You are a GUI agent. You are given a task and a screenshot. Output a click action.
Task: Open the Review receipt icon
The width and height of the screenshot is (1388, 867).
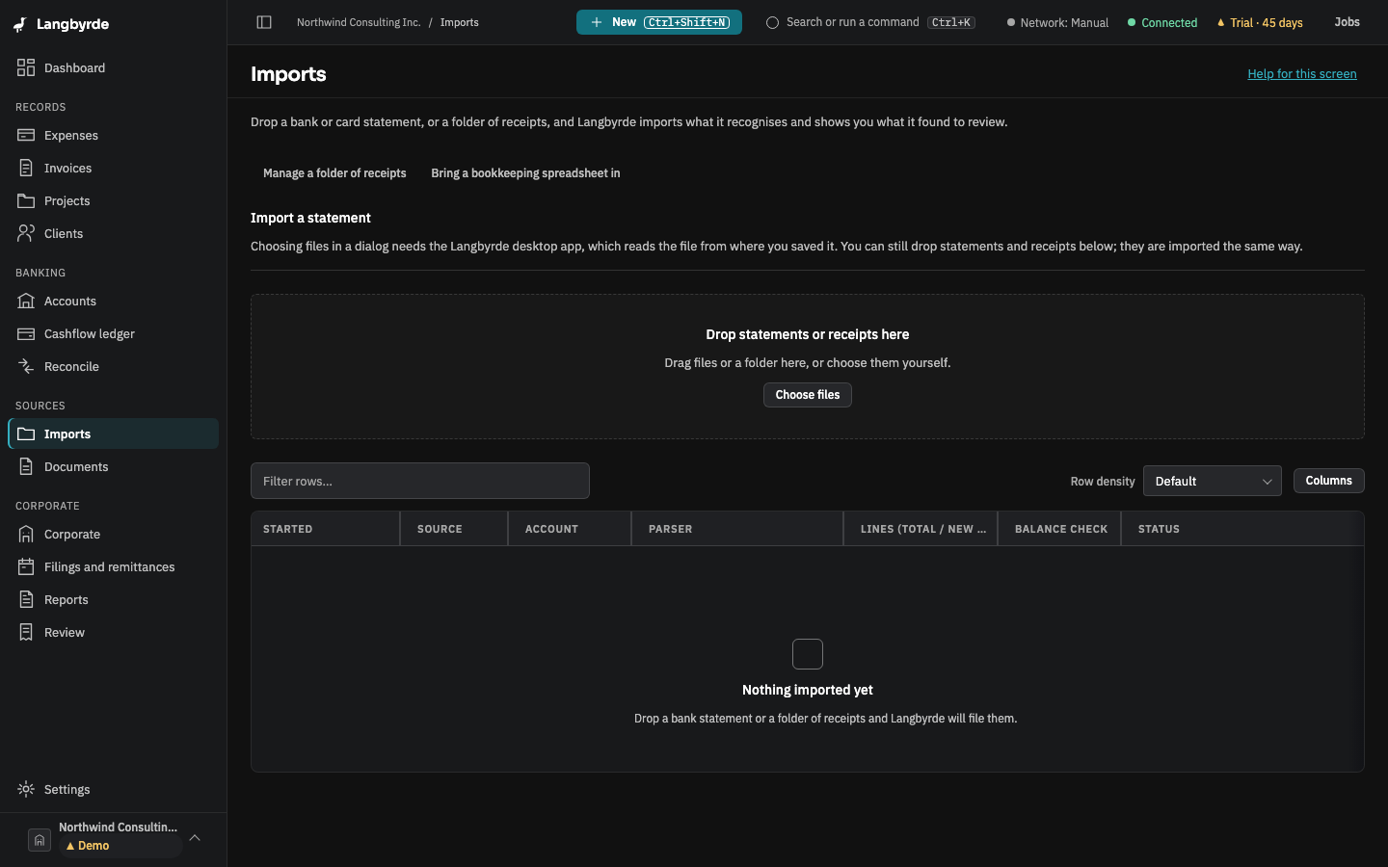click(26, 632)
